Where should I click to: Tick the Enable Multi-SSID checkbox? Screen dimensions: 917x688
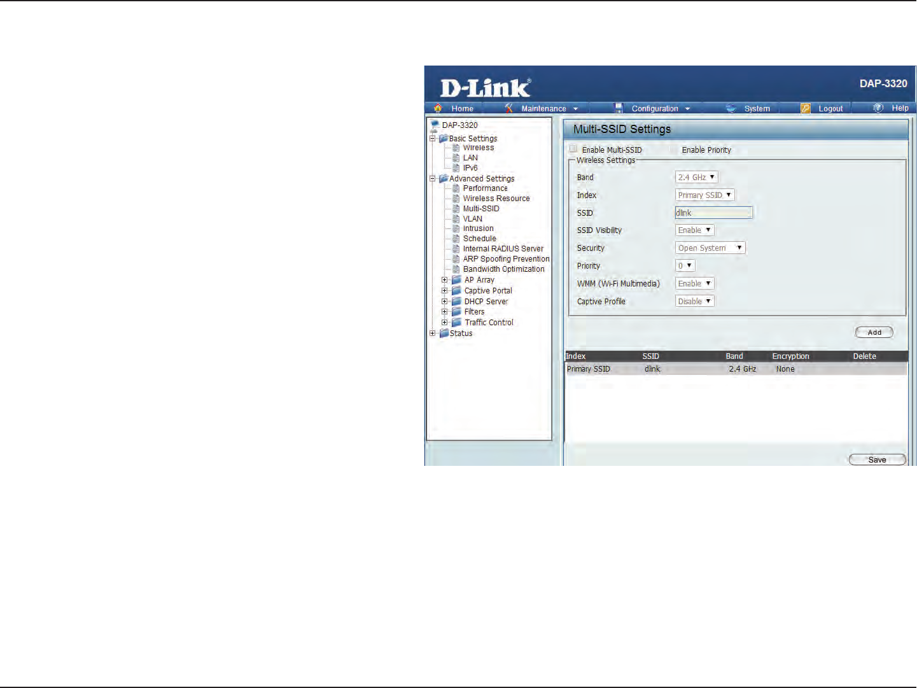573,149
